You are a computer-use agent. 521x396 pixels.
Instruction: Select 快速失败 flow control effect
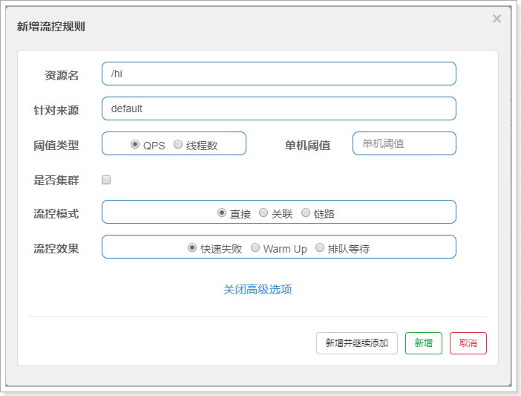click(x=192, y=247)
